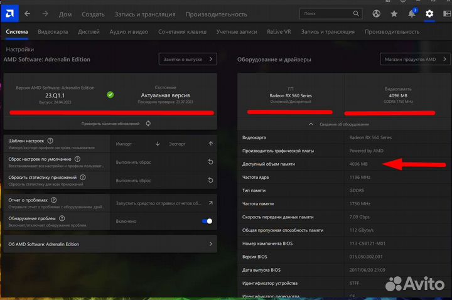Open settings gear icon
This screenshot has height=300, width=452.
point(429,14)
